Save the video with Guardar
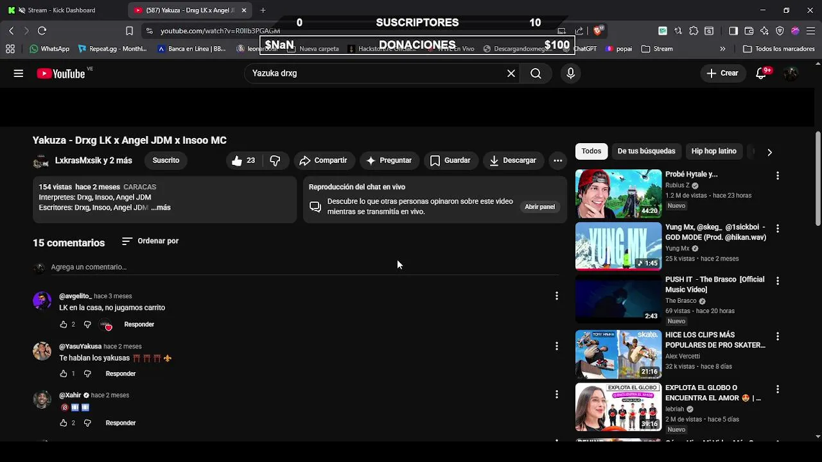Image resolution: width=822 pixels, height=462 pixels. click(x=450, y=160)
